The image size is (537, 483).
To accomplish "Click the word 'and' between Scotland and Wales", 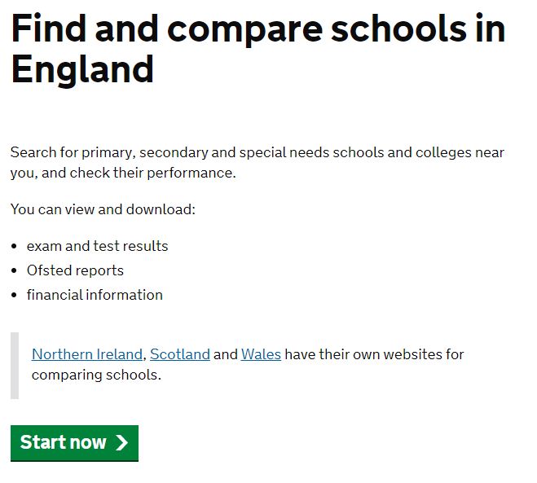I will [226, 354].
